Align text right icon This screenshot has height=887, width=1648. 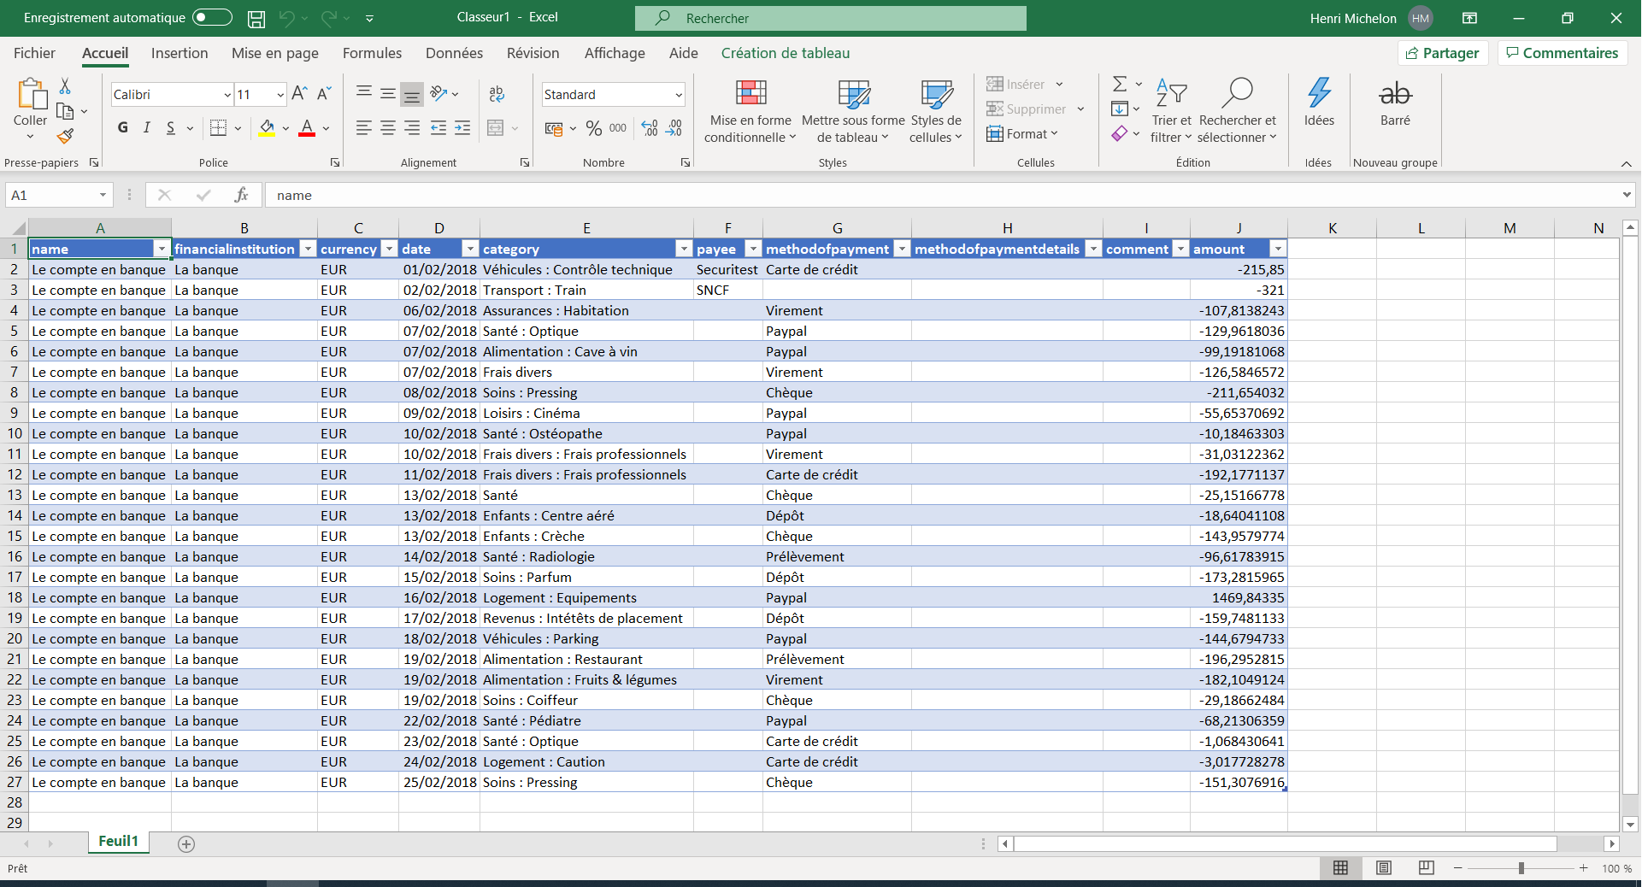(412, 128)
